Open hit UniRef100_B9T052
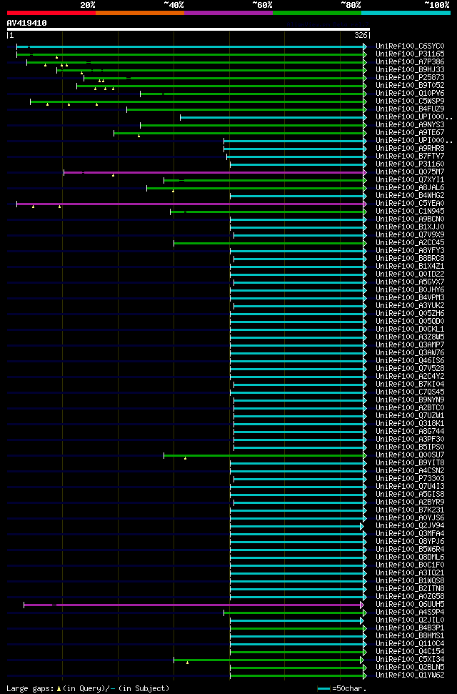 coord(410,86)
